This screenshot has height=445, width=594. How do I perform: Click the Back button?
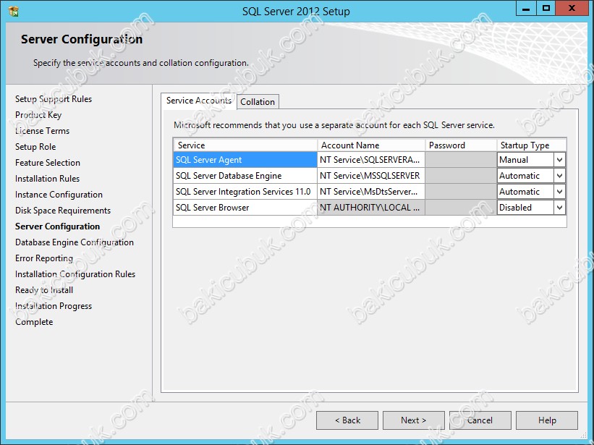coord(347,420)
